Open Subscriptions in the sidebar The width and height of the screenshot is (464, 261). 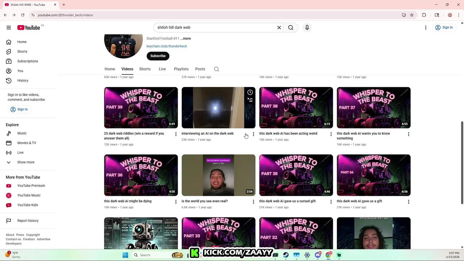tap(28, 61)
